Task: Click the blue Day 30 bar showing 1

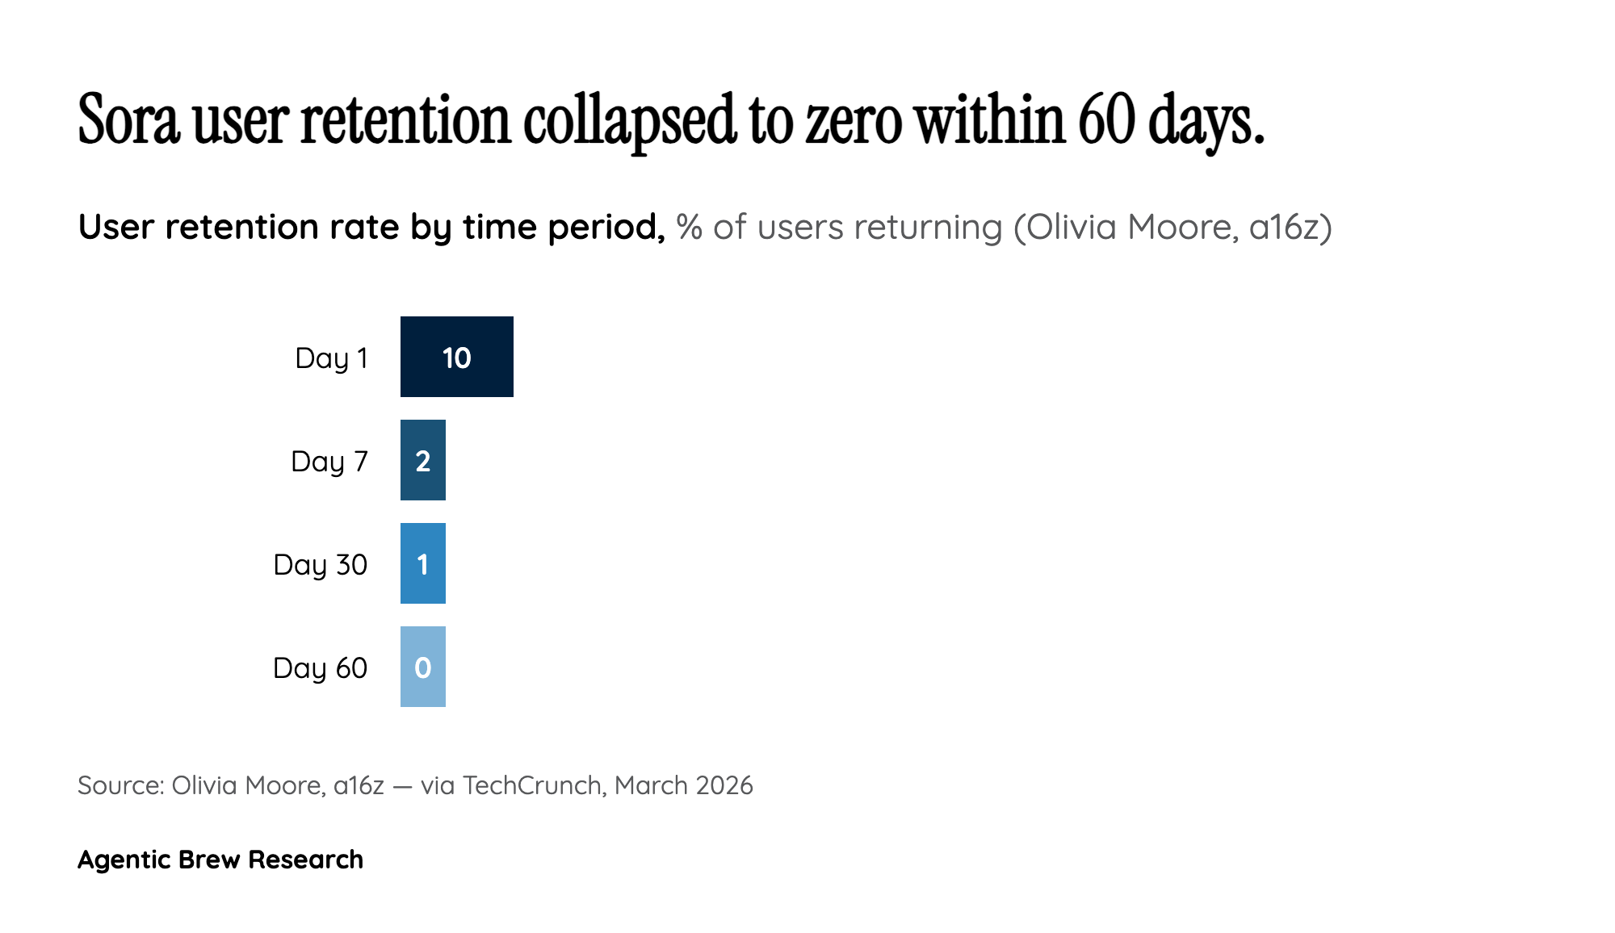Action: 423,563
